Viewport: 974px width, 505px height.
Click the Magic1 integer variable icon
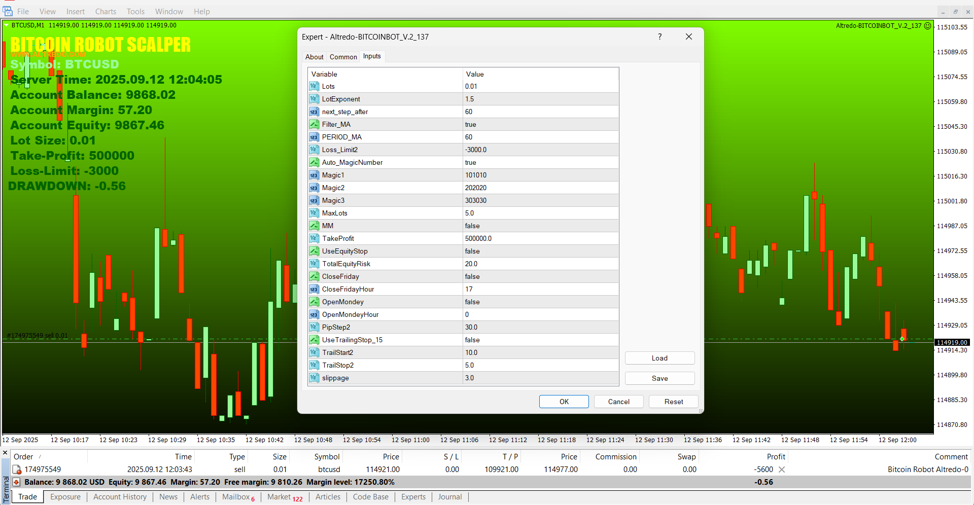(x=314, y=175)
